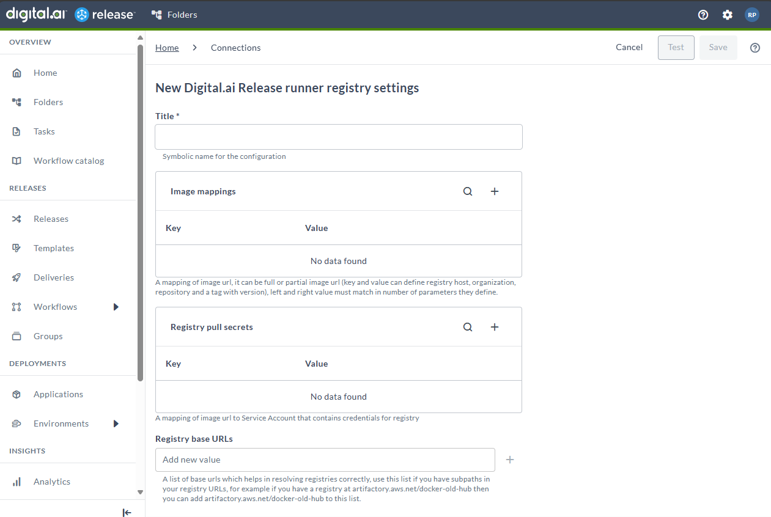Search within Registry pull secrets table
The width and height of the screenshot is (771, 517).
(468, 327)
